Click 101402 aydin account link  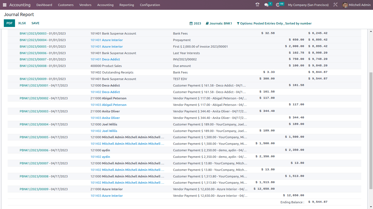click(100, 157)
